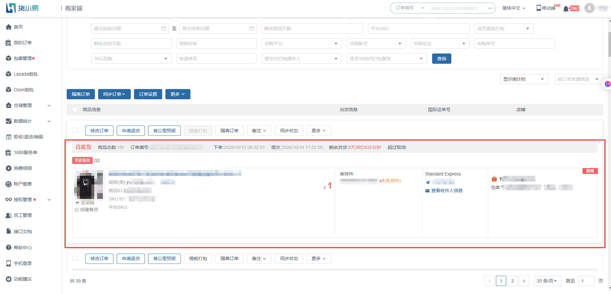This screenshot has width=611, height=294.
Task: Open 员工管理 staff management
Action: coord(22,215)
